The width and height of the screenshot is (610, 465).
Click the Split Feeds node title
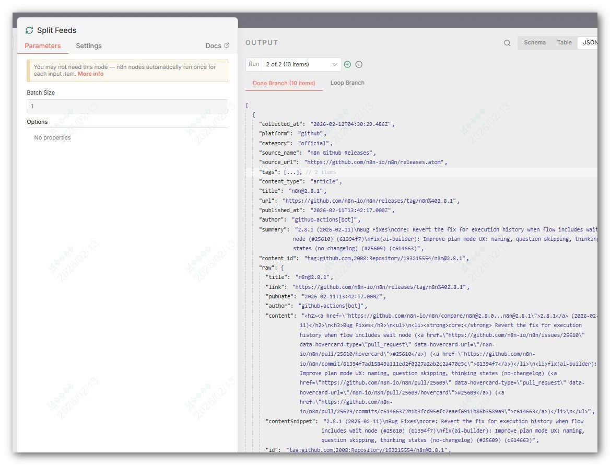tap(57, 30)
